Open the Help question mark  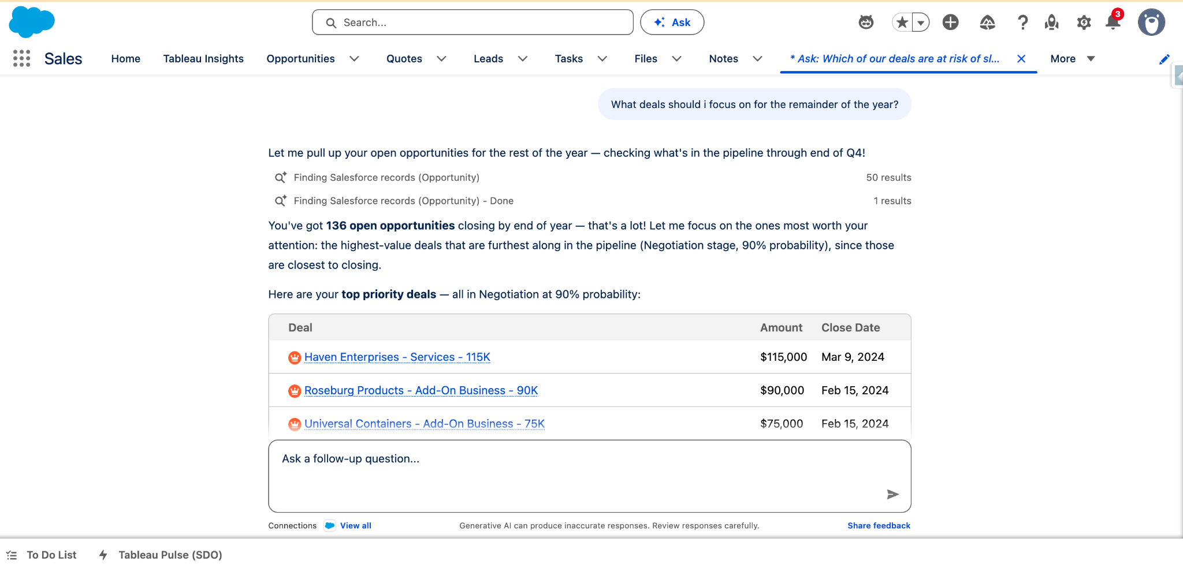tap(1022, 23)
